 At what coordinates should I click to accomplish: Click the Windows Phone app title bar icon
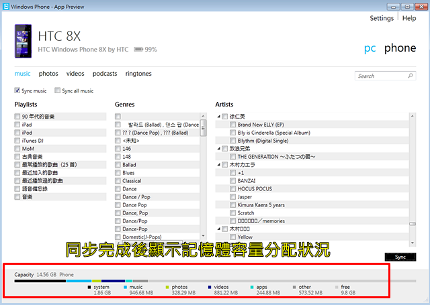click(x=6, y=6)
